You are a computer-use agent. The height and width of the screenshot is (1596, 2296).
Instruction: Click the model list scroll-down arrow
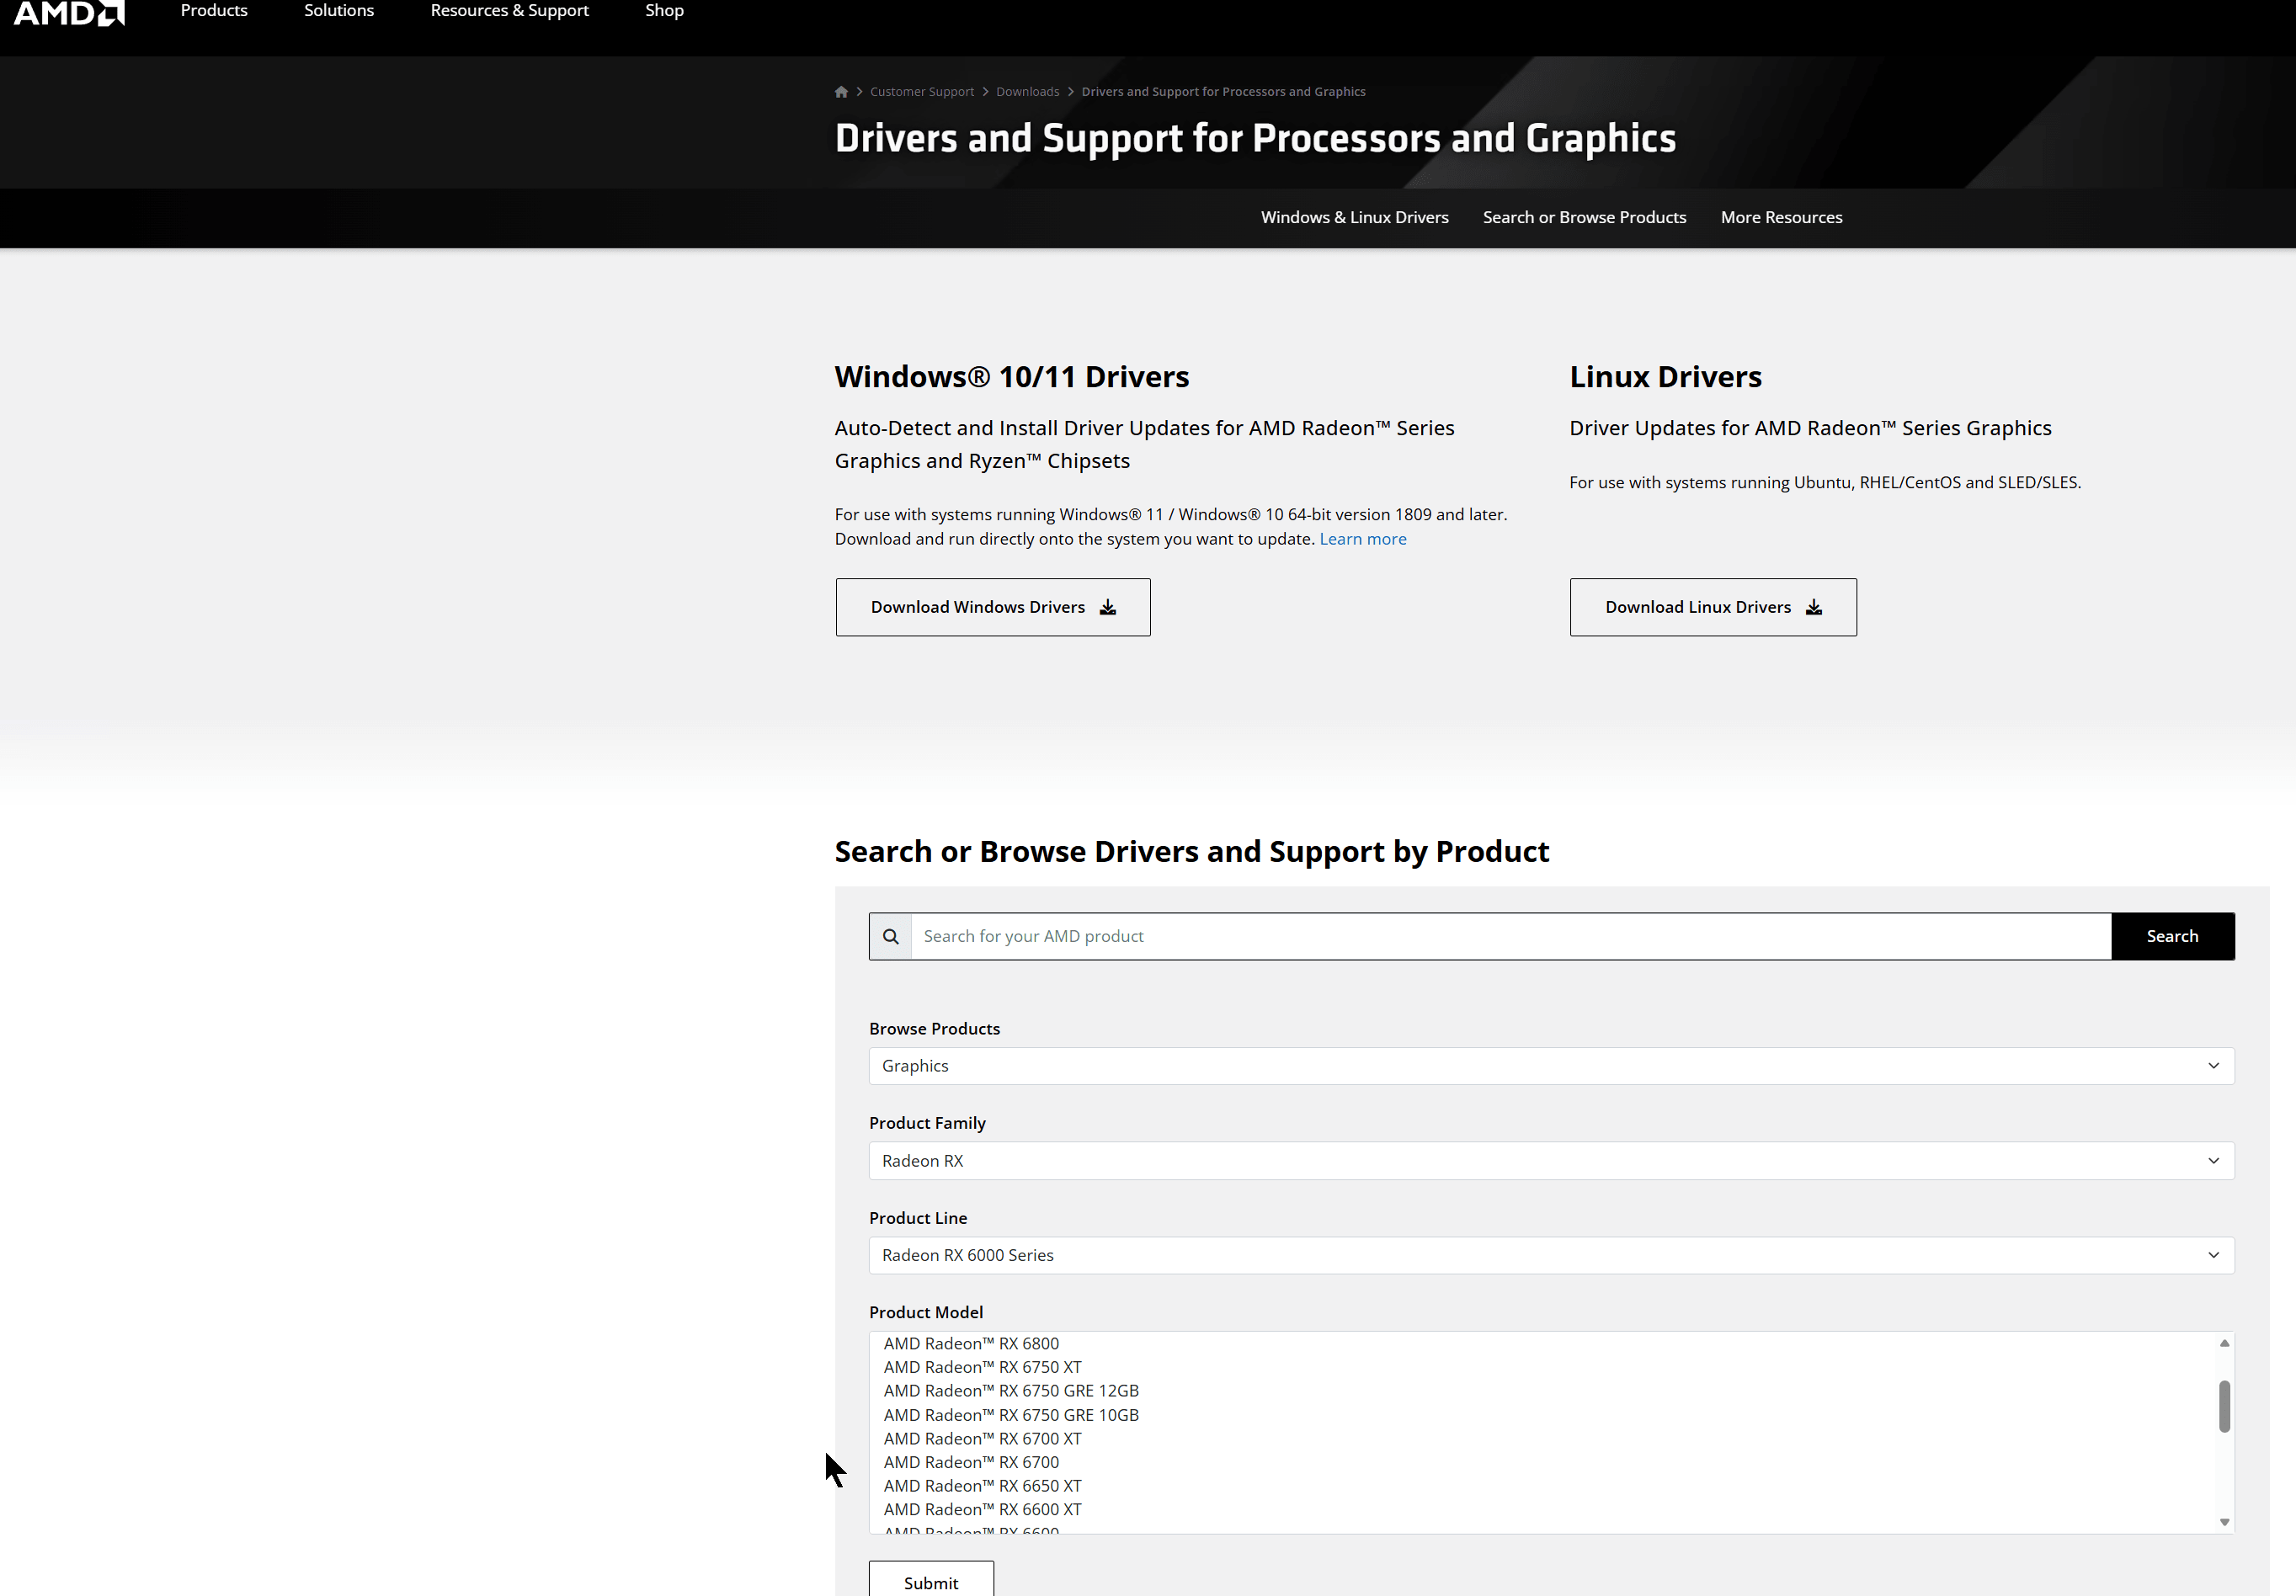[x=2224, y=1522]
